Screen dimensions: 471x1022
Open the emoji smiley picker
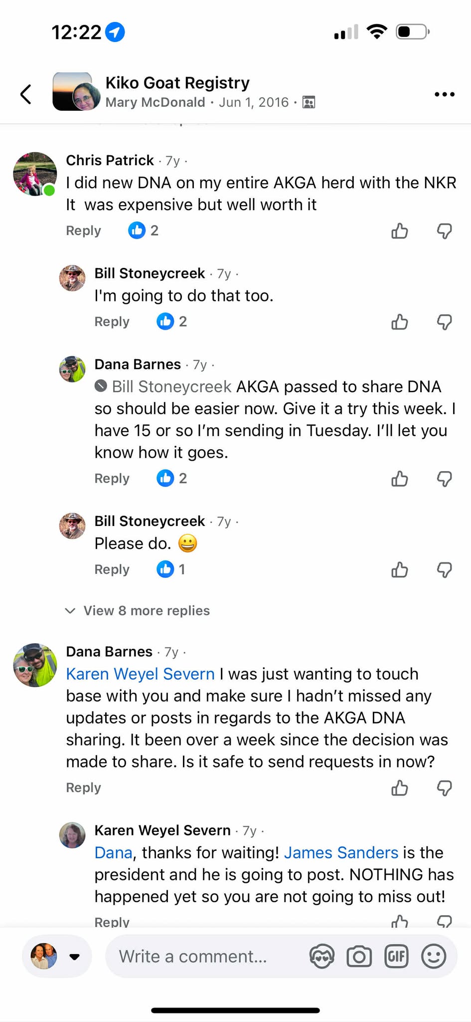tap(434, 956)
